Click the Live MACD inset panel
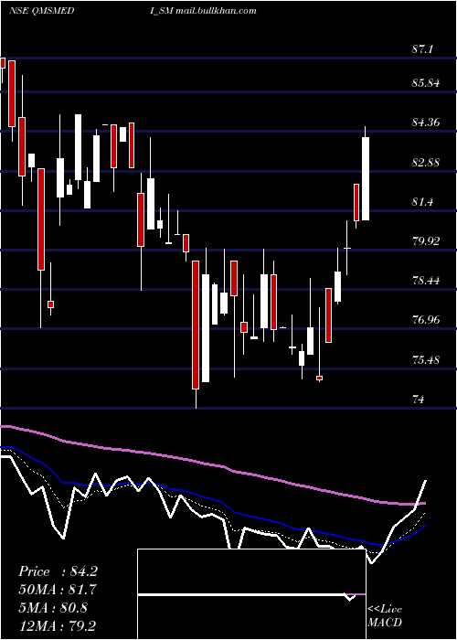Screen dimensions: 457x640 (x=251, y=594)
